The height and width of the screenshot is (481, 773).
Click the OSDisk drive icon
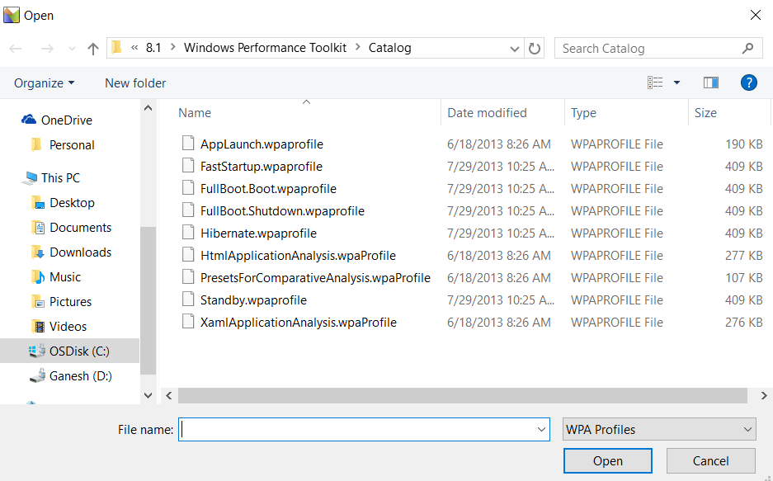tap(37, 351)
